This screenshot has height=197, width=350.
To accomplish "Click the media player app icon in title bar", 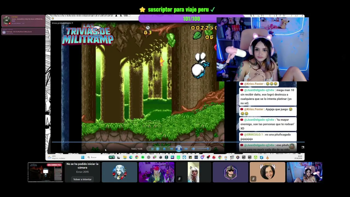I will [x=52, y=19].
